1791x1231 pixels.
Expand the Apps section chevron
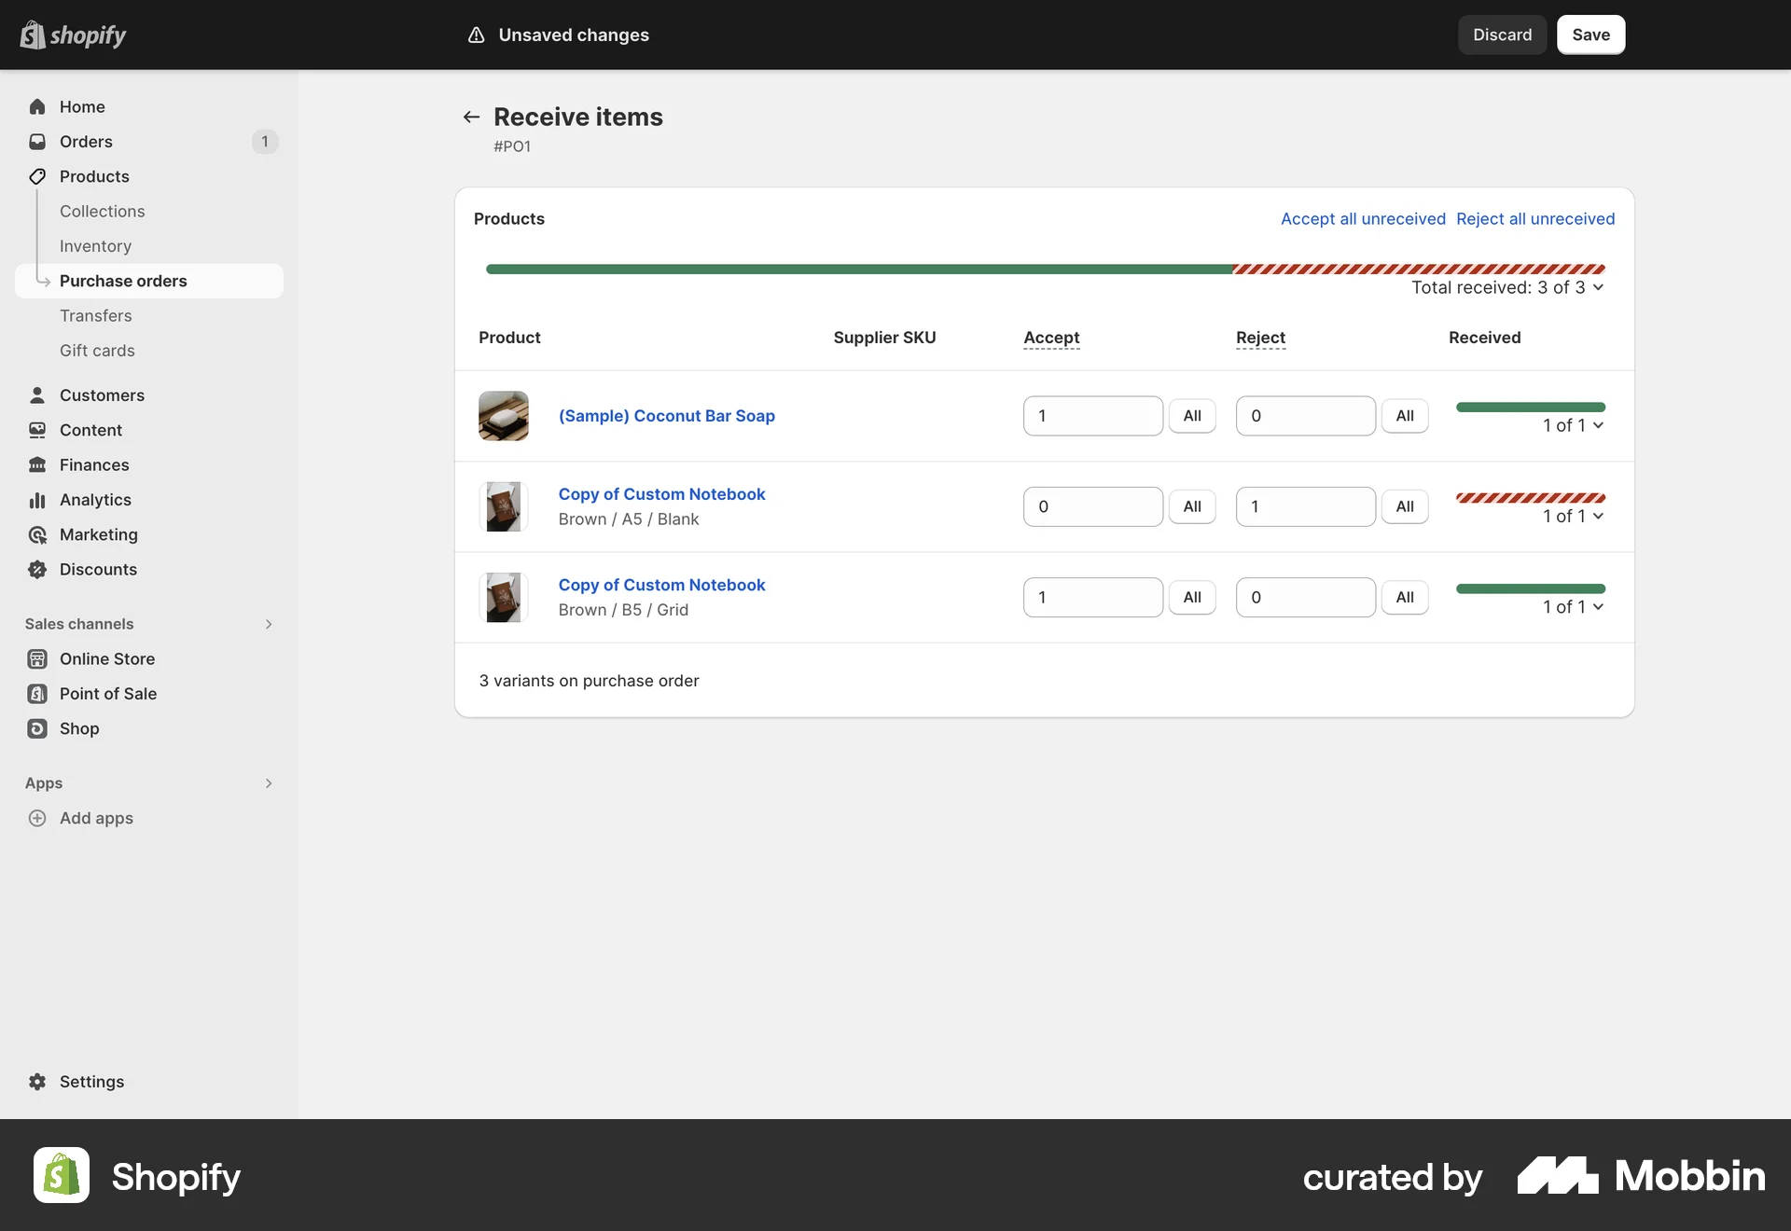(x=269, y=783)
